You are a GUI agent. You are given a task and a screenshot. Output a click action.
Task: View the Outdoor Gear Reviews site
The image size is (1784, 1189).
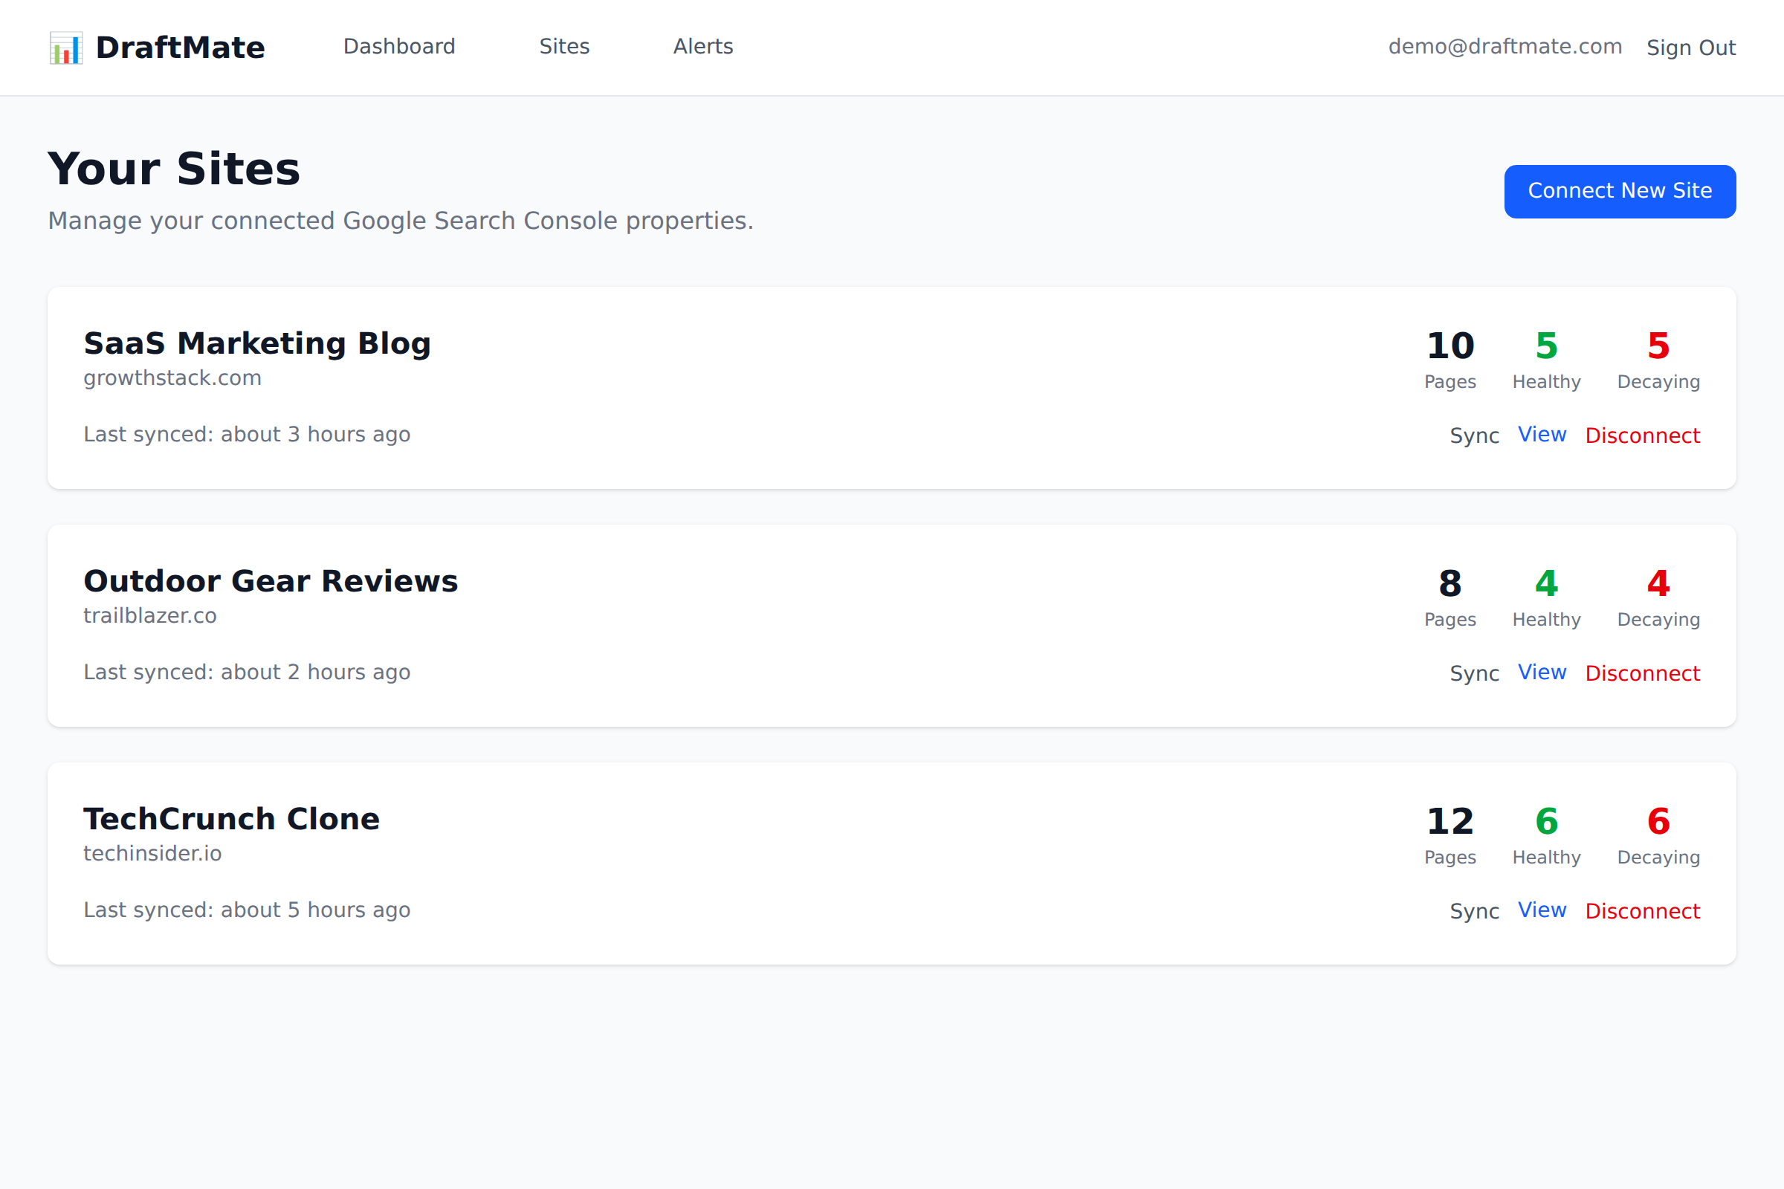(1541, 672)
